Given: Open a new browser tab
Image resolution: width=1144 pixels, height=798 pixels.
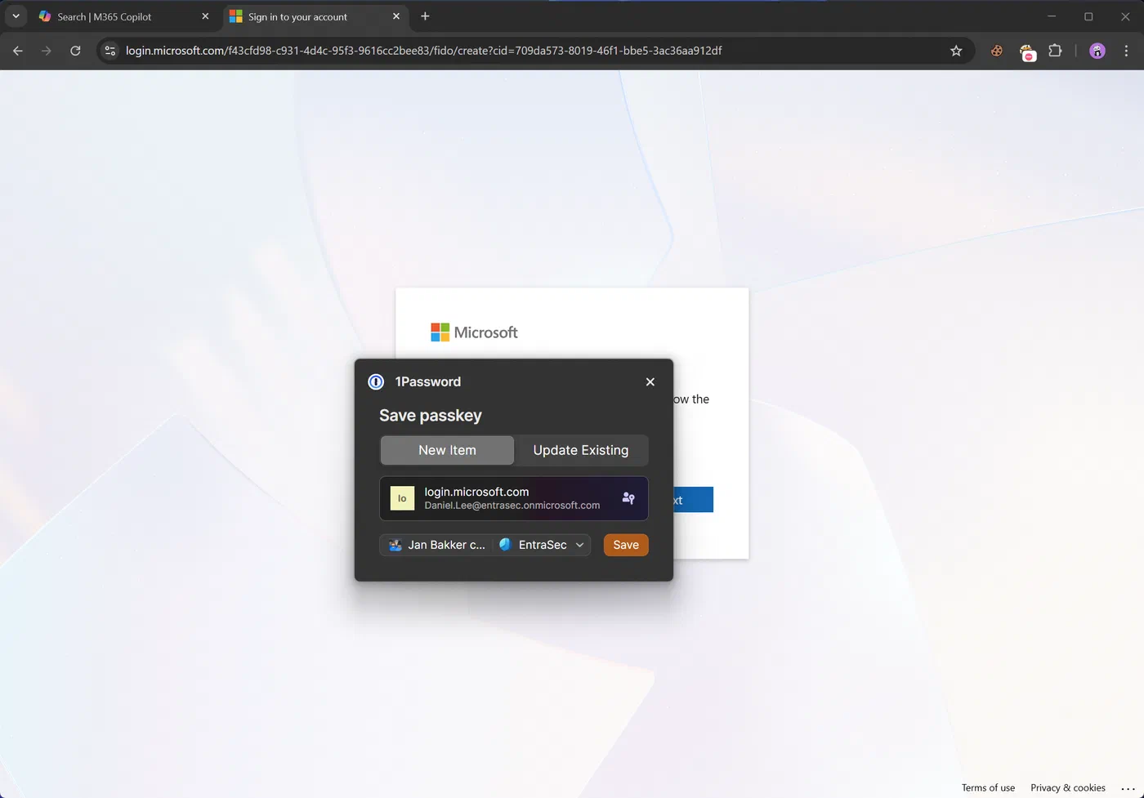Looking at the screenshot, I should click(x=425, y=16).
